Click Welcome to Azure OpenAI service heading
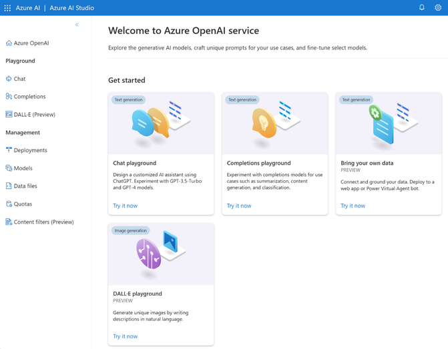Viewport: 448px width, 349px height. 184,31
